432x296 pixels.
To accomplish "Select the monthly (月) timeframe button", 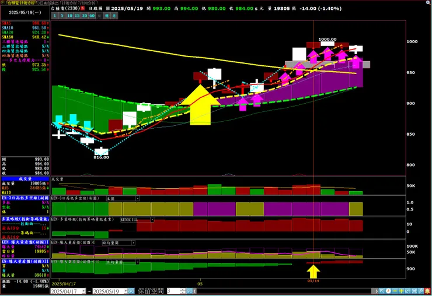I will (114, 16).
